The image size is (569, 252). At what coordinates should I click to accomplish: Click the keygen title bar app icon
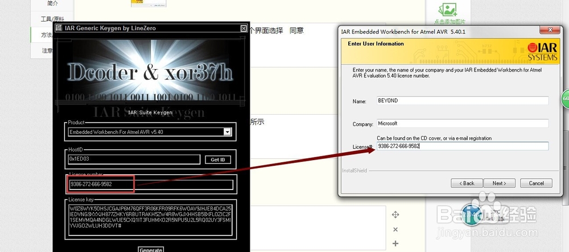pyautogui.click(x=59, y=28)
